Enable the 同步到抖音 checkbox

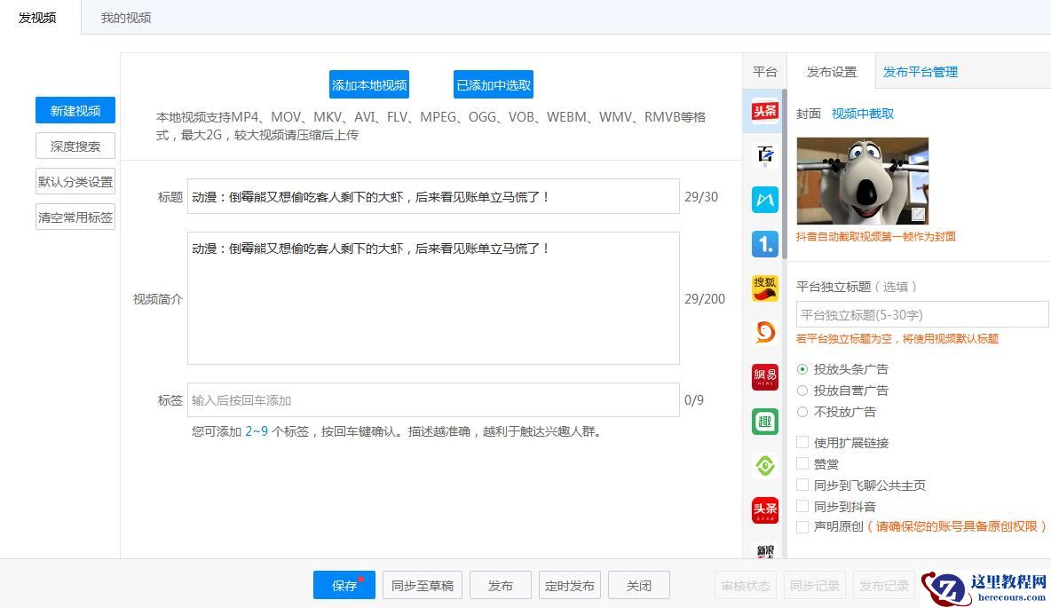tap(802, 506)
